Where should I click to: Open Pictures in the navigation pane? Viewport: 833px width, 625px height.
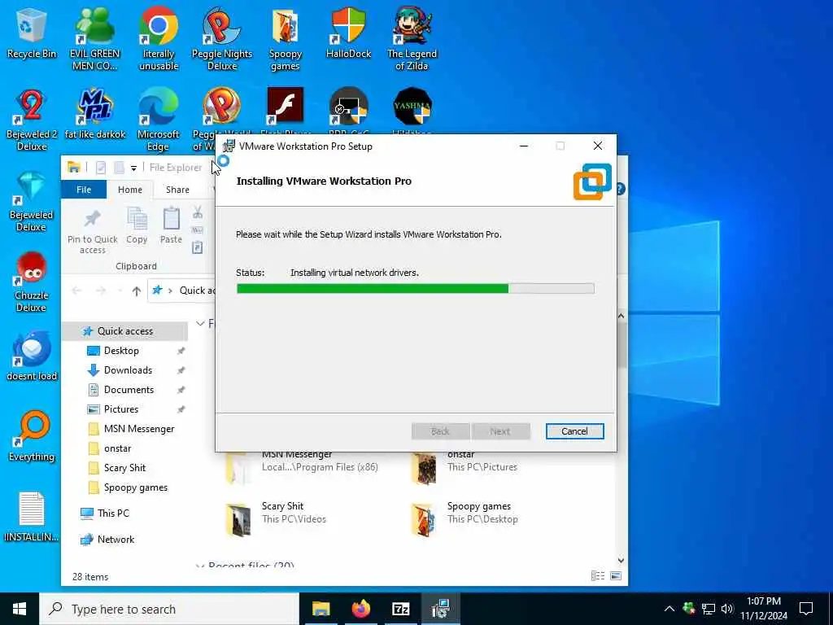tap(120, 409)
